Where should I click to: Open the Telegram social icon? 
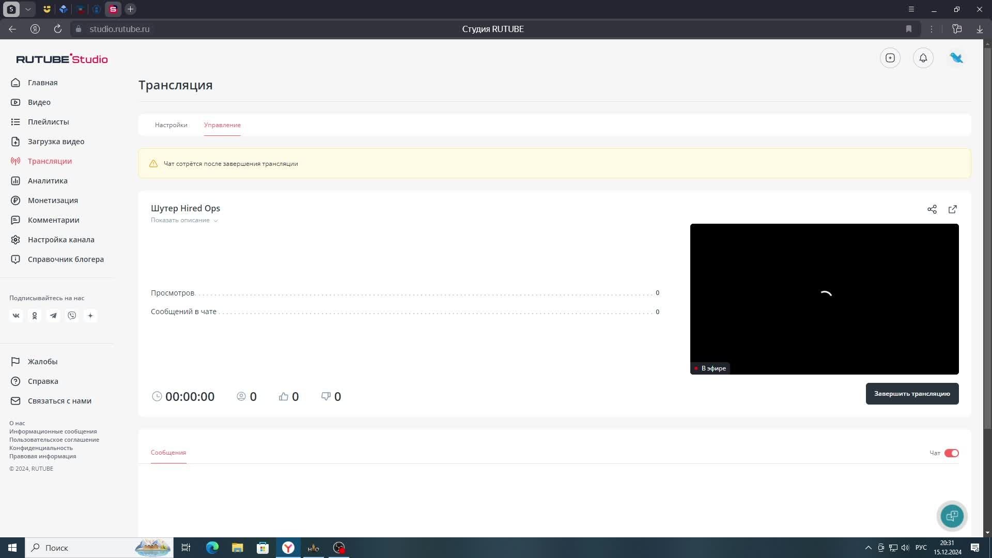pyautogui.click(x=53, y=316)
